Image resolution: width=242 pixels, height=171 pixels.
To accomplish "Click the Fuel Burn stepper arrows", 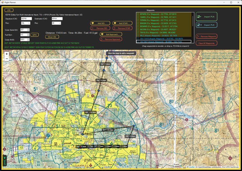I will [28, 35].
